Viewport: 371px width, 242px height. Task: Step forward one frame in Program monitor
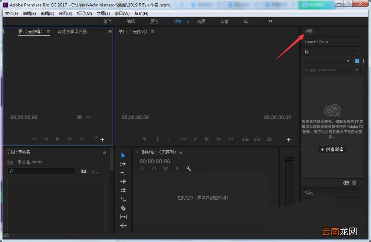219,139
